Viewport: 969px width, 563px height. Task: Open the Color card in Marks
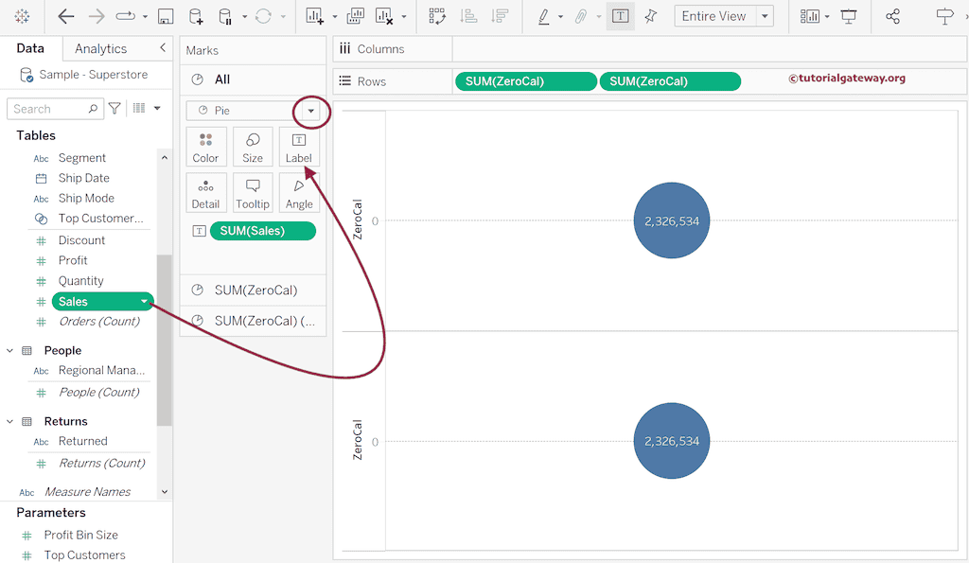[205, 148]
